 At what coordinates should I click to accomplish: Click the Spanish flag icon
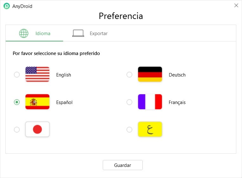pyautogui.click(x=37, y=102)
